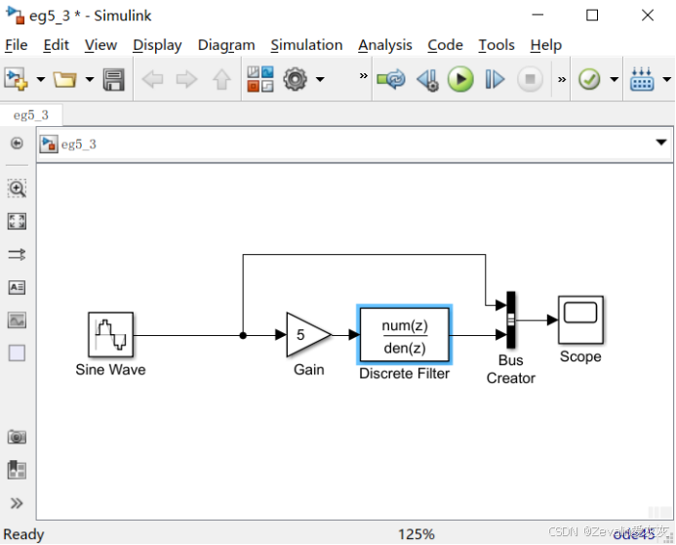Screen dimensions: 676x545
Task: Expand second toolbar overflow chevron
Action: click(561, 79)
